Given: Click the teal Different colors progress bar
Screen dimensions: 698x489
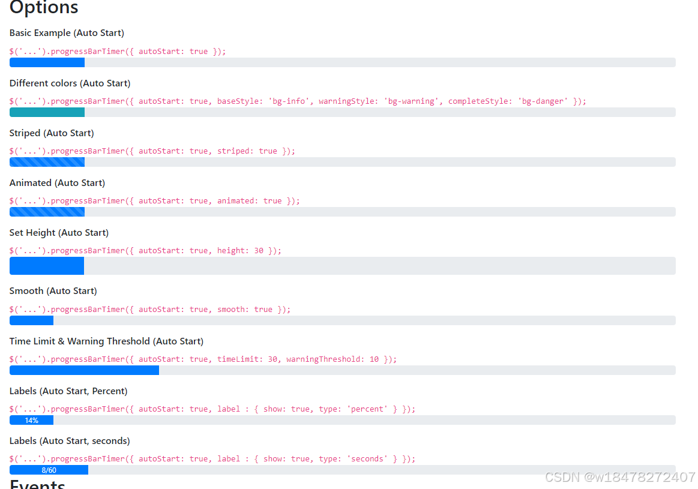Looking at the screenshot, I should pyautogui.click(x=47, y=112).
